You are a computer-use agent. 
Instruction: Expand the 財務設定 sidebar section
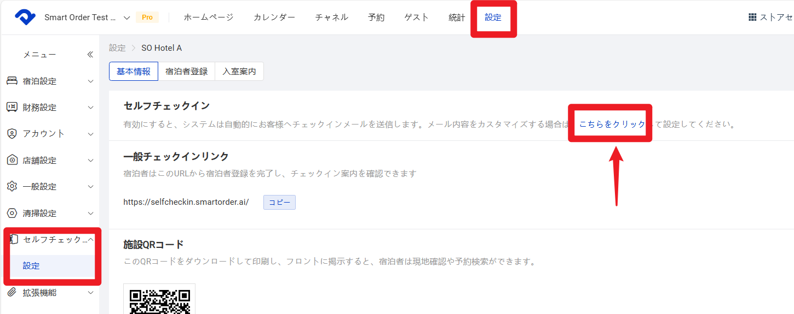tap(91, 108)
